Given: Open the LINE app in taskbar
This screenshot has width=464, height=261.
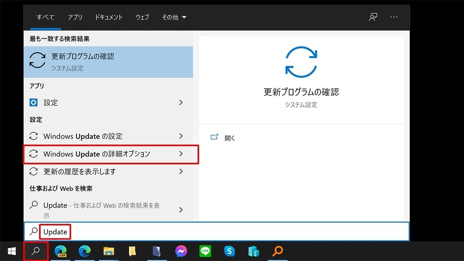Looking at the screenshot, I should pos(205,251).
